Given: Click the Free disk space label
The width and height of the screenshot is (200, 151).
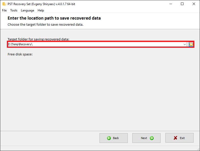Looking at the screenshot, I should click(20, 54).
